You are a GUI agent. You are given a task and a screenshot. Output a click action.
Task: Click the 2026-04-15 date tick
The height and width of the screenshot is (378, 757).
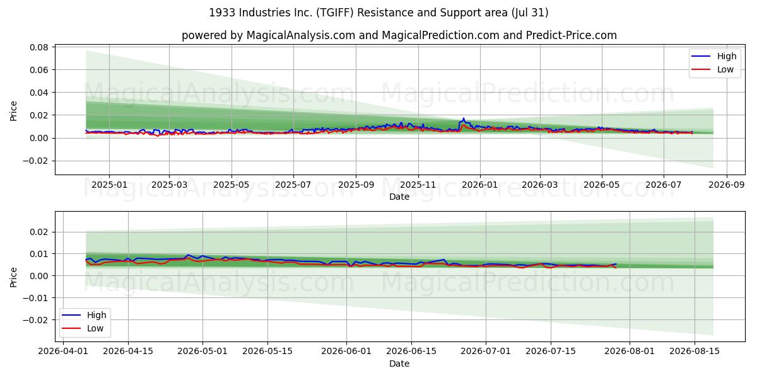tap(128, 352)
